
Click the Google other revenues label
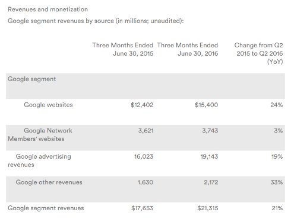click(x=49, y=182)
